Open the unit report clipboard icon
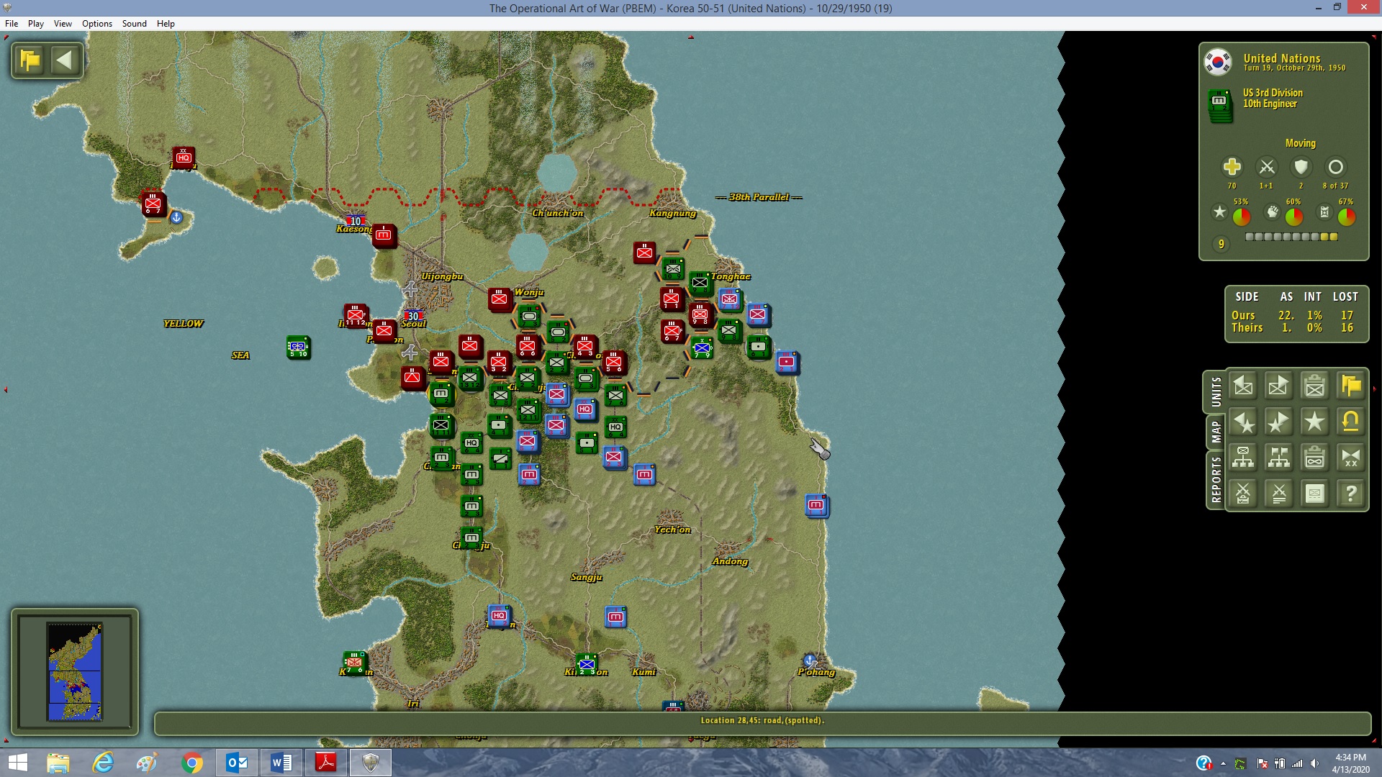Screen dimensions: 1382x777 (1315, 386)
